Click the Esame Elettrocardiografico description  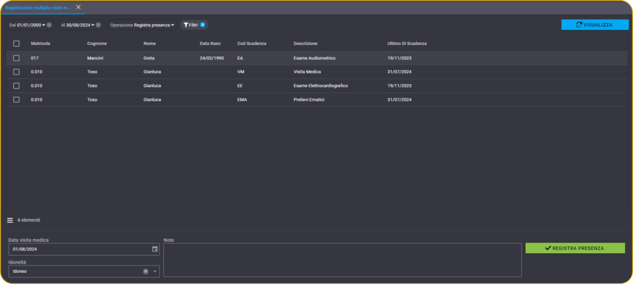321,86
